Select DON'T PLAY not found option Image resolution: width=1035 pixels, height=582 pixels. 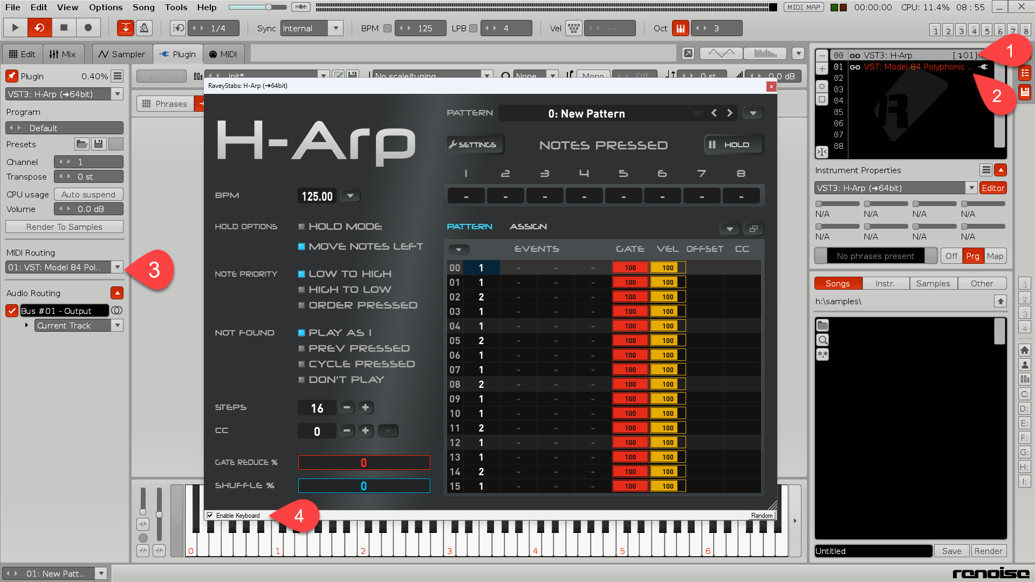pos(301,380)
